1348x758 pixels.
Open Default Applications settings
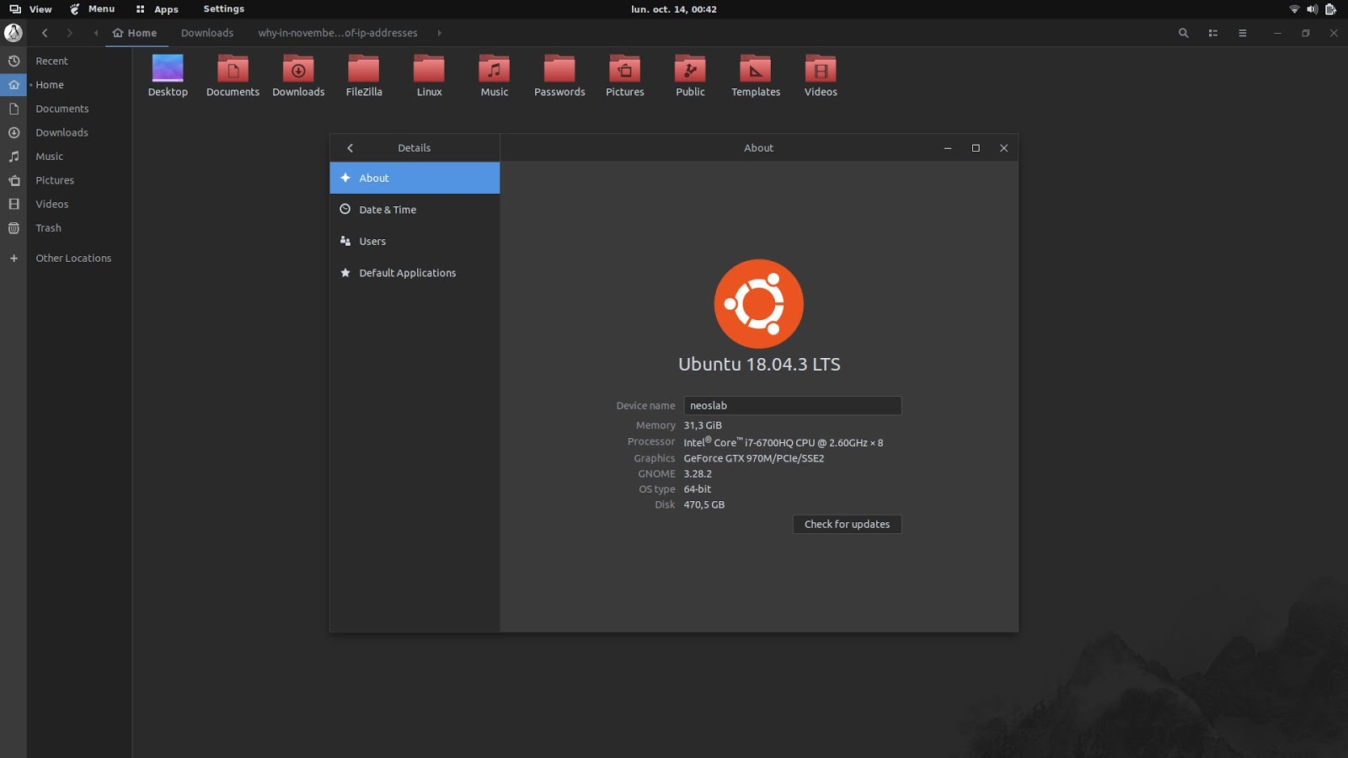click(x=408, y=272)
